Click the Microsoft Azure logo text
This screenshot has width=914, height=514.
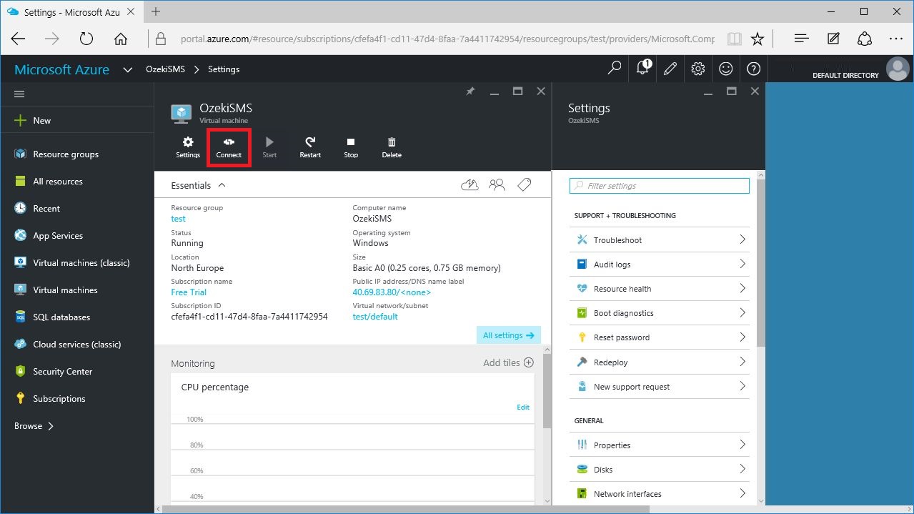click(62, 69)
